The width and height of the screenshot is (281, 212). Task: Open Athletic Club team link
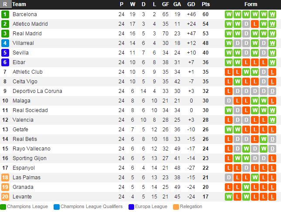tap(27, 72)
